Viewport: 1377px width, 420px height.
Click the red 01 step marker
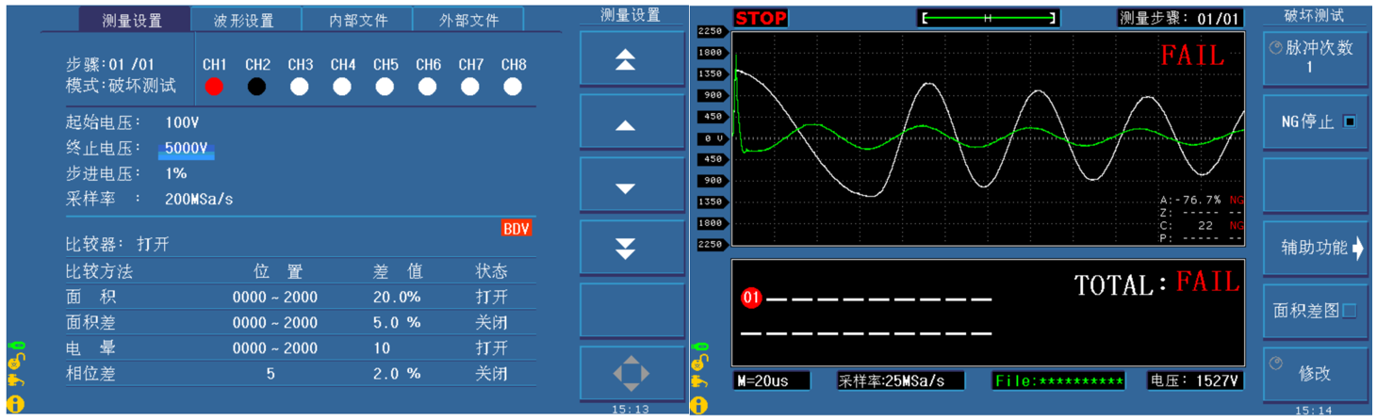751,299
